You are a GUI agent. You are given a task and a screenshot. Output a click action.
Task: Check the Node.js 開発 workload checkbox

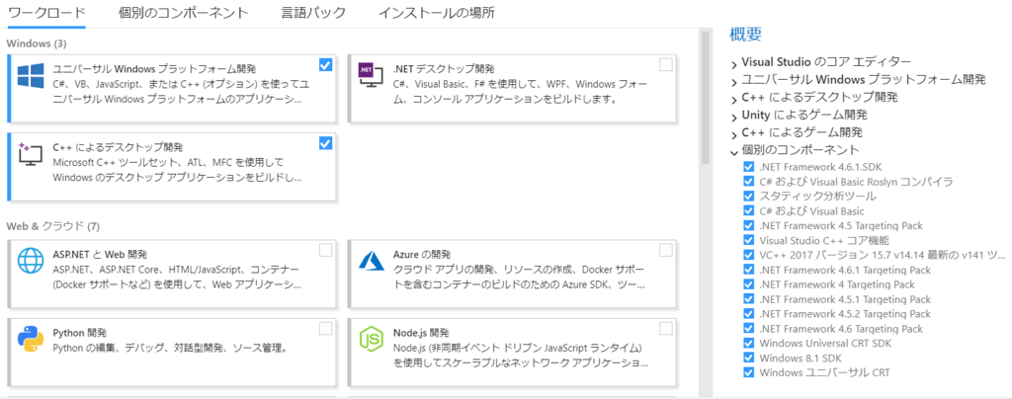[666, 329]
